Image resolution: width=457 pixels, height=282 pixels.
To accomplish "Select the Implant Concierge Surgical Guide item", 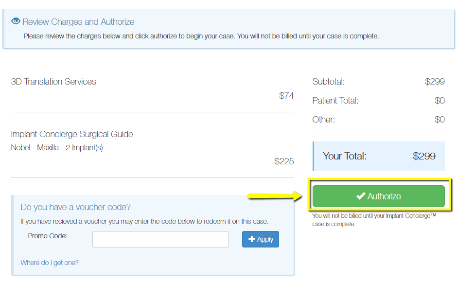I will coord(72,134).
